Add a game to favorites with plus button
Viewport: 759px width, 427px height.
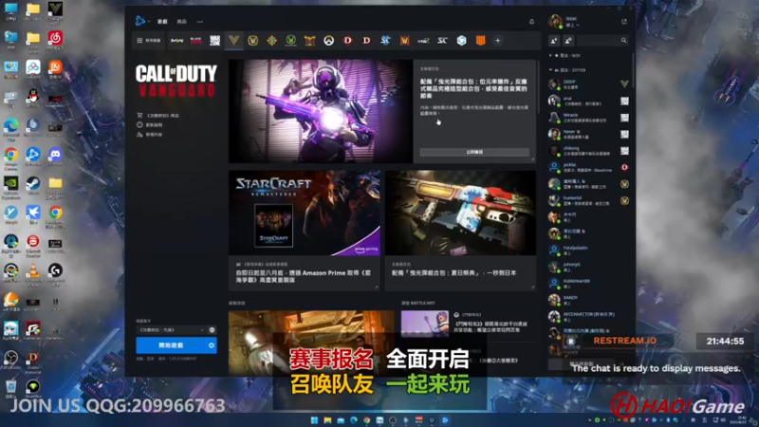pyautogui.click(x=497, y=41)
